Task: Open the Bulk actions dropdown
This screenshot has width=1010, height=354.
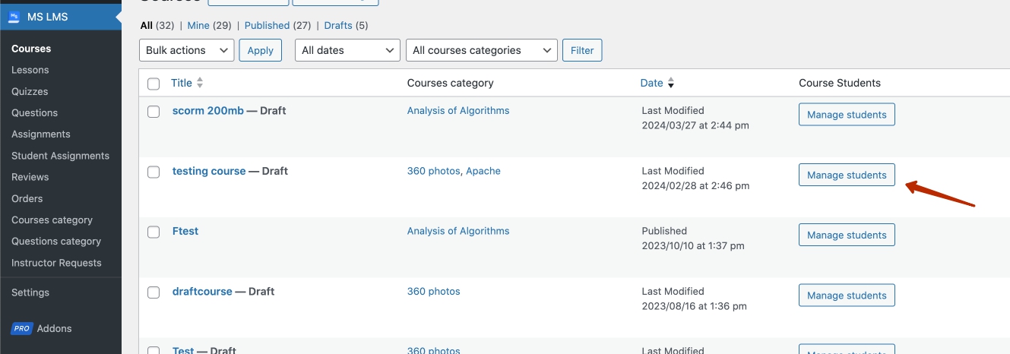Action: click(187, 50)
